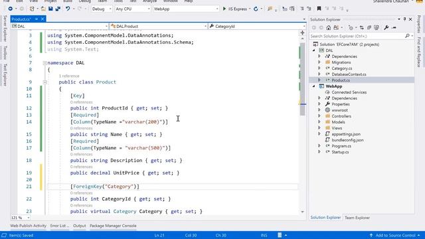This screenshot has width=425, height=239.
Task: Click the Open File folder icon
Action: (x=43, y=9)
